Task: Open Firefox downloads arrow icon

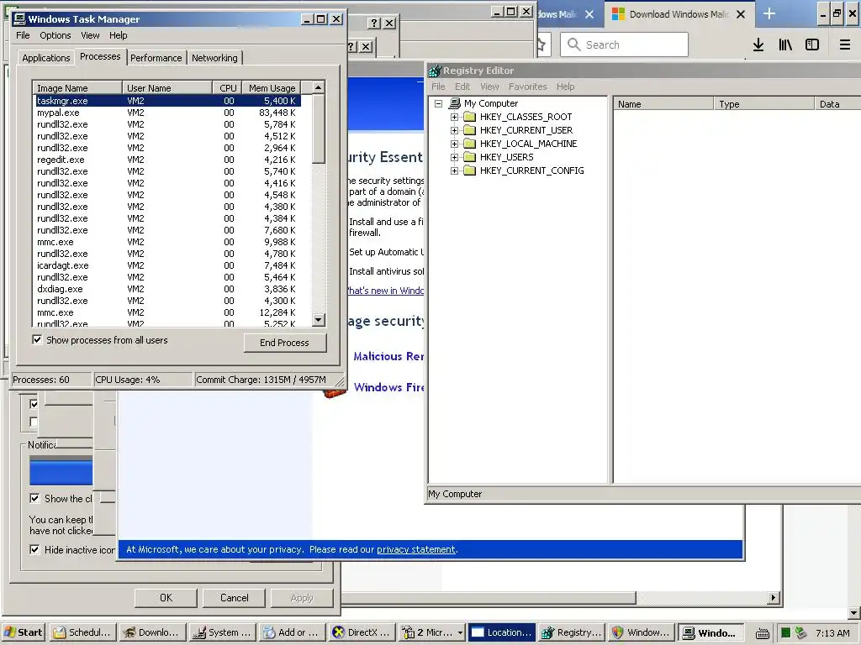Action: click(x=758, y=45)
